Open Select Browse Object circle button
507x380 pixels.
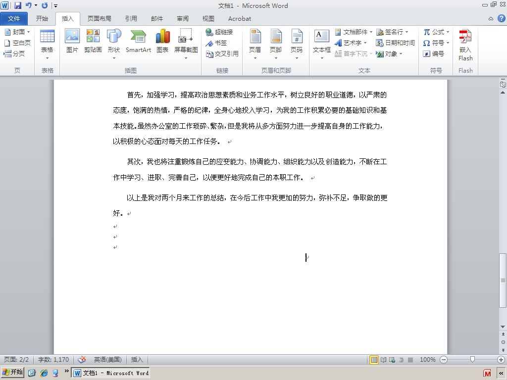(503, 342)
